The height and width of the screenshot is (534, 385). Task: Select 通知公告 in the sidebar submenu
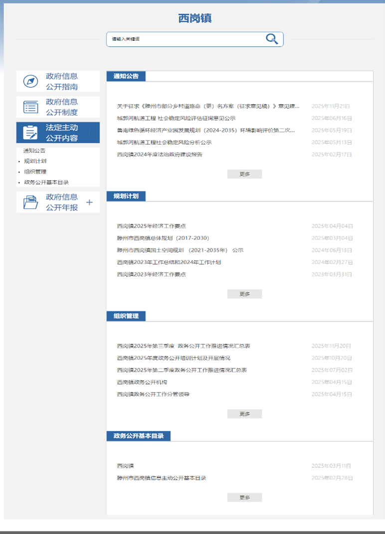tap(34, 151)
